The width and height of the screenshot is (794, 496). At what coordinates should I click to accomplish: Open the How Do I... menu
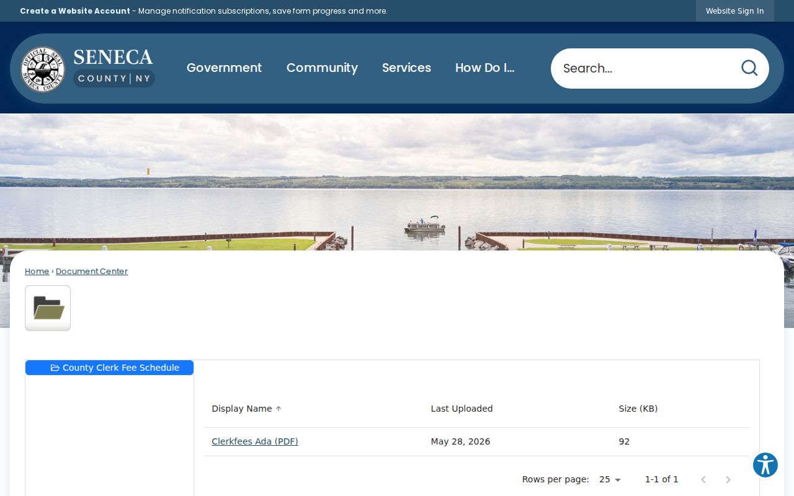[485, 68]
